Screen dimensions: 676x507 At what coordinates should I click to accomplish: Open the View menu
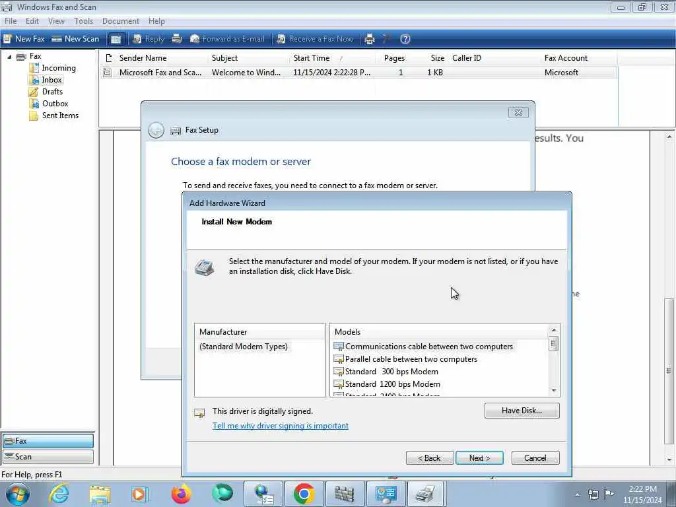coord(56,21)
